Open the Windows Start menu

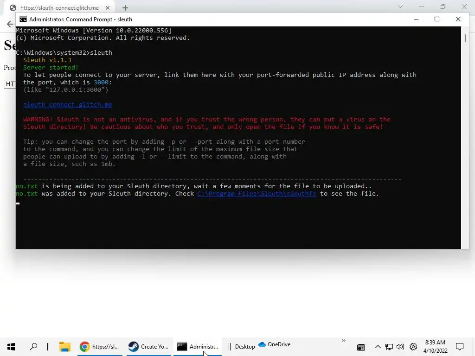click(x=11, y=347)
